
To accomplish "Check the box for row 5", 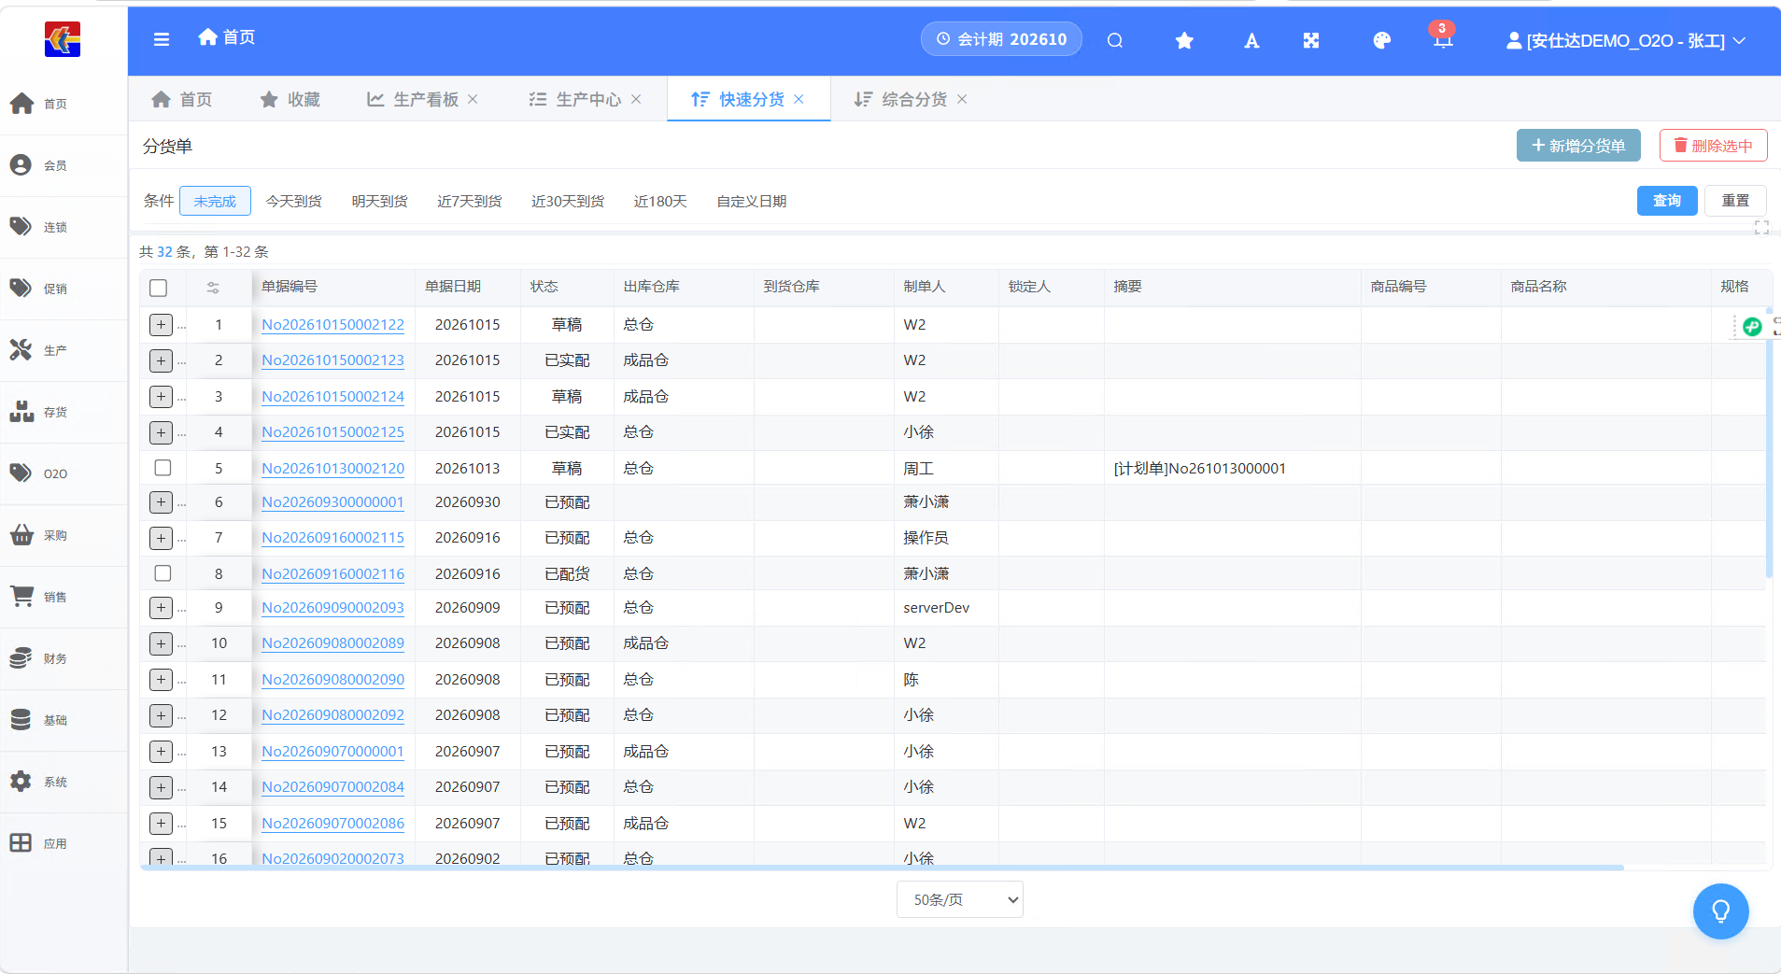I will click(163, 468).
